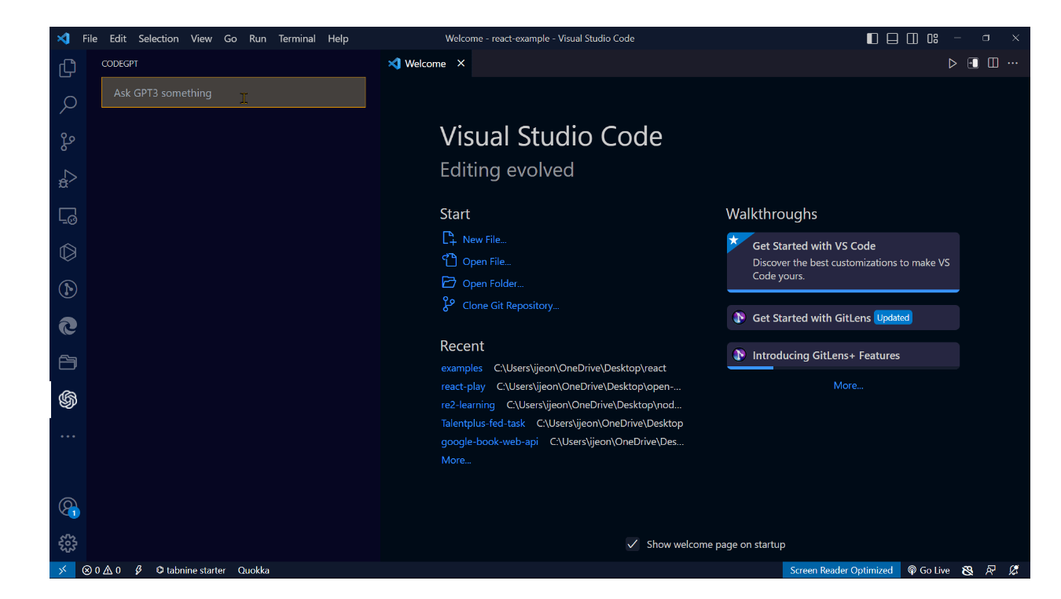Viewport: 1061px width, 599px height.
Task: Click the feedback person icon in status bar
Action: click(991, 570)
